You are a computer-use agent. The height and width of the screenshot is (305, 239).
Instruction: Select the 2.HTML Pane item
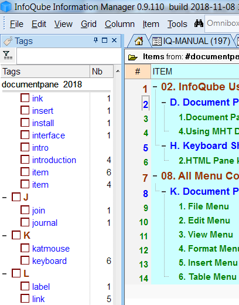click(209, 161)
